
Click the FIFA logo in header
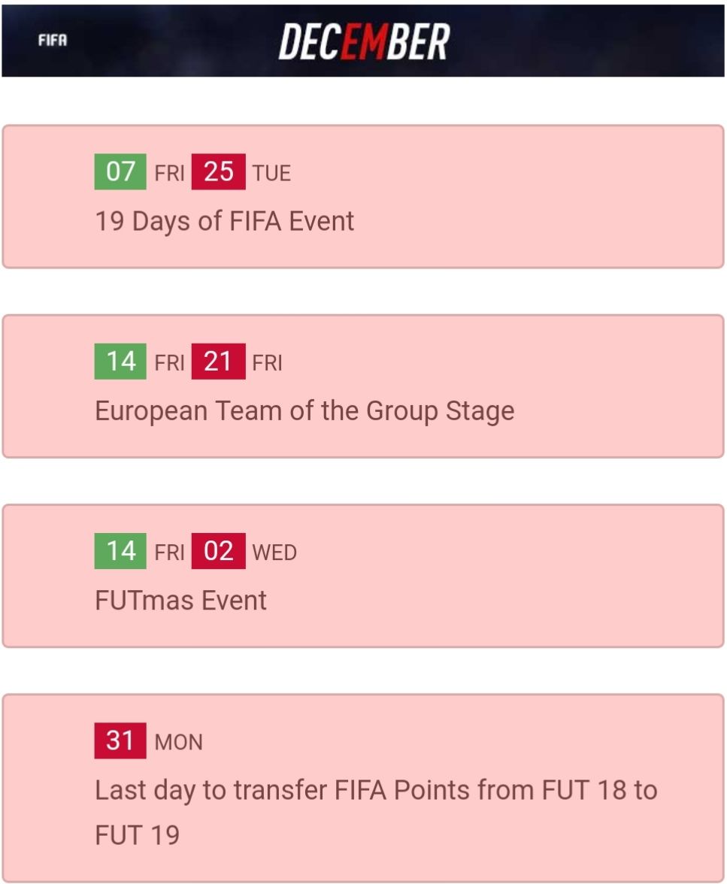[53, 41]
